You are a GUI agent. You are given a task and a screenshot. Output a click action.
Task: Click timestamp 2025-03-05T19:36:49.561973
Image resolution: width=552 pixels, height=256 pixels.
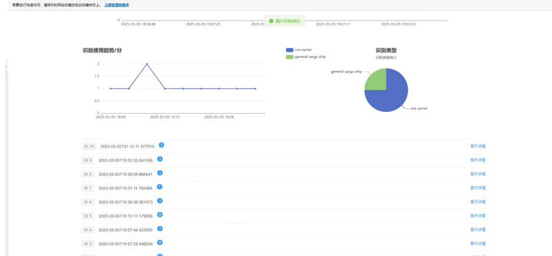[126, 202]
